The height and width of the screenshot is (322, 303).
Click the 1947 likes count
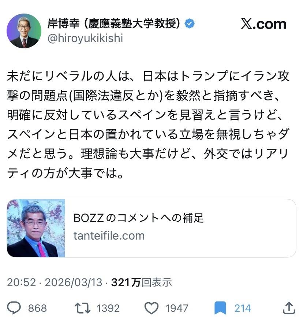pos(177,308)
